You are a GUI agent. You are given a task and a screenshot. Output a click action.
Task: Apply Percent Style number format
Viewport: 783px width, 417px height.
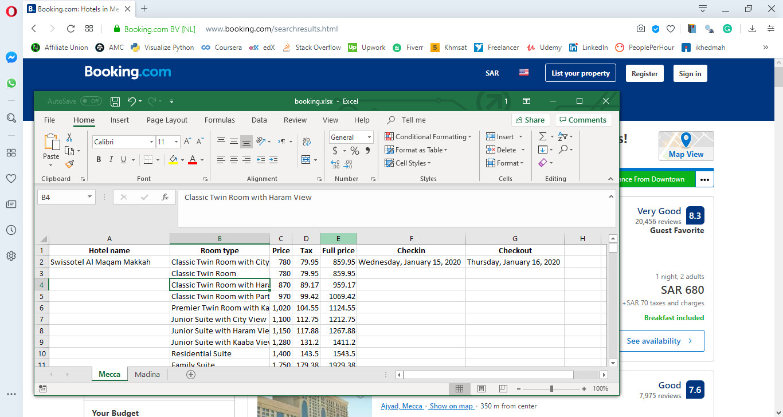point(355,151)
